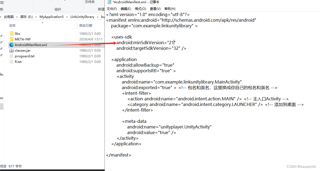Screen dimensions: 320x171
Task: Click the first pin icon in navigation pane
Action: (1, 36)
